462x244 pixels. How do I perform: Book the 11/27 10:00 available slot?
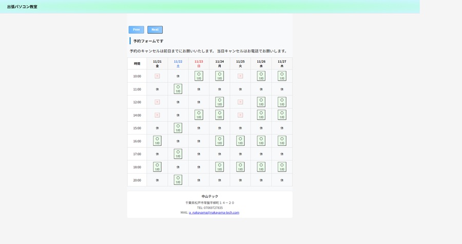point(282,76)
